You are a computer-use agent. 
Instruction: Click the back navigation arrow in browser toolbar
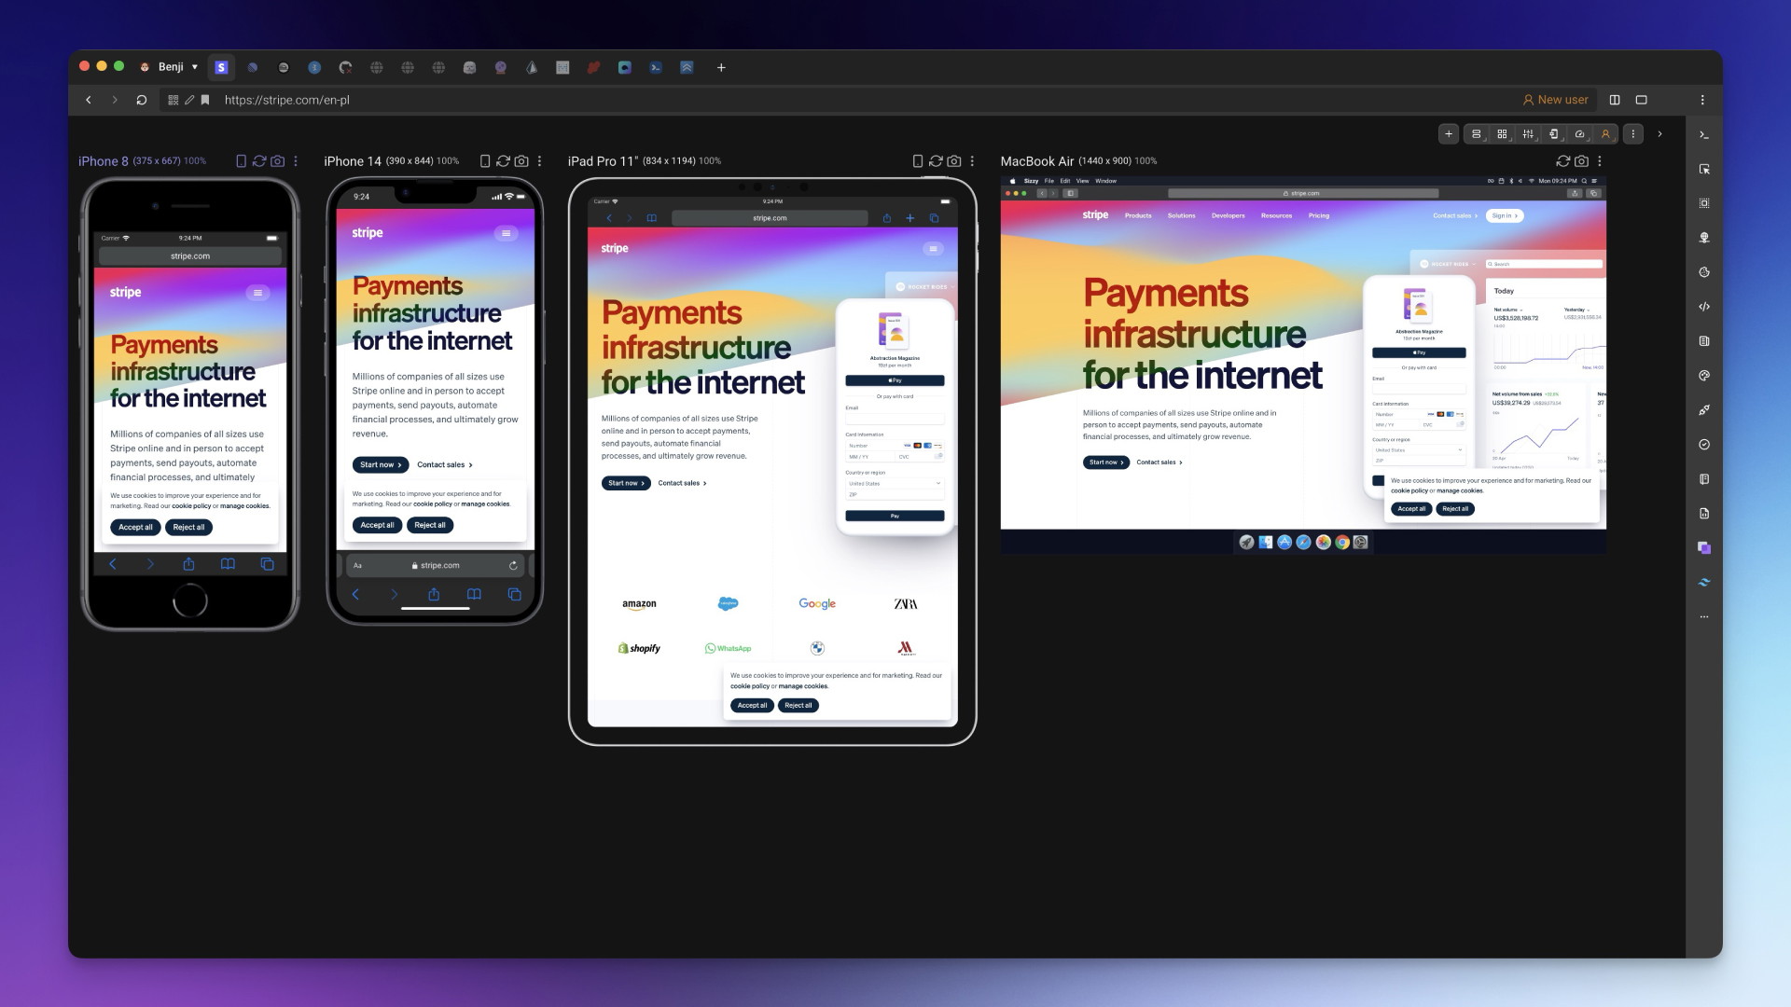point(86,100)
